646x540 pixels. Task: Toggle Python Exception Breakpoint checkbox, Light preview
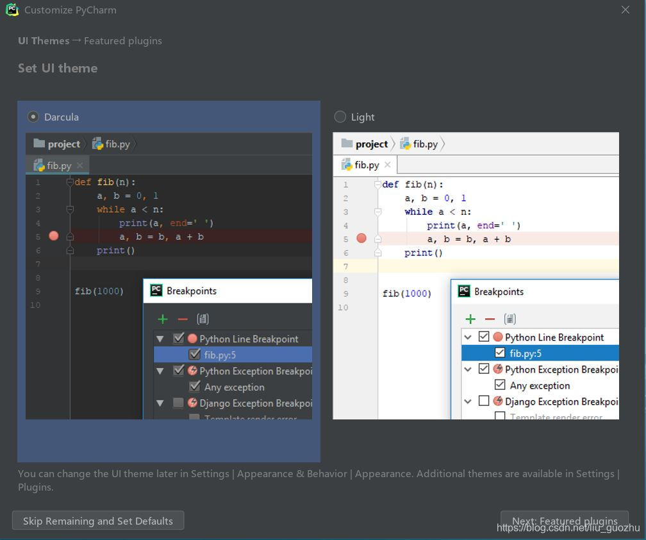tap(484, 369)
